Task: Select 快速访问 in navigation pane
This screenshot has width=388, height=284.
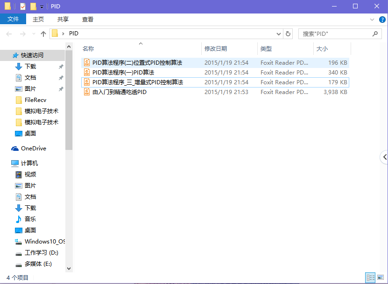Action: (32, 55)
